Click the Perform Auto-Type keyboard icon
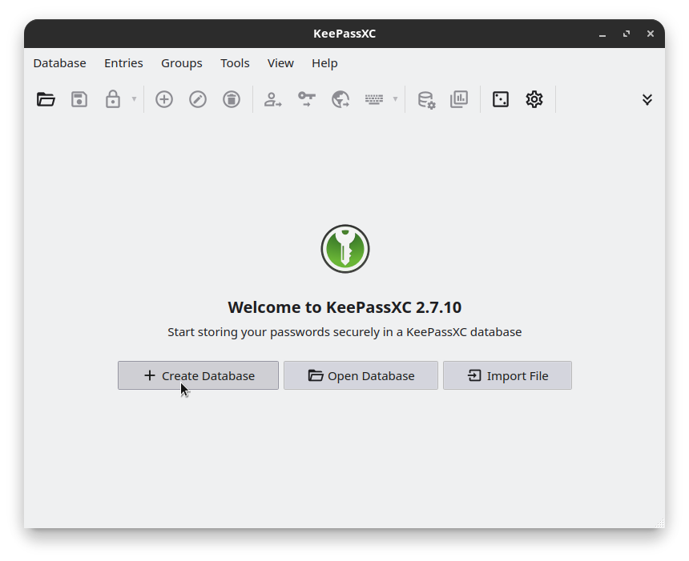The width and height of the screenshot is (689, 561). (374, 99)
